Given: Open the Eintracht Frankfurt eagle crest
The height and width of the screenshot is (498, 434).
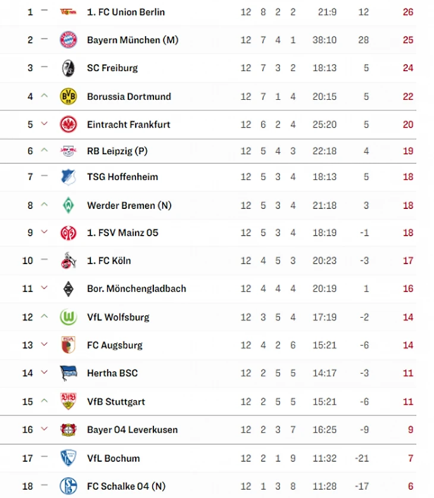Looking at the screenshot, I should pyautogui.click(x=68, y=125).
